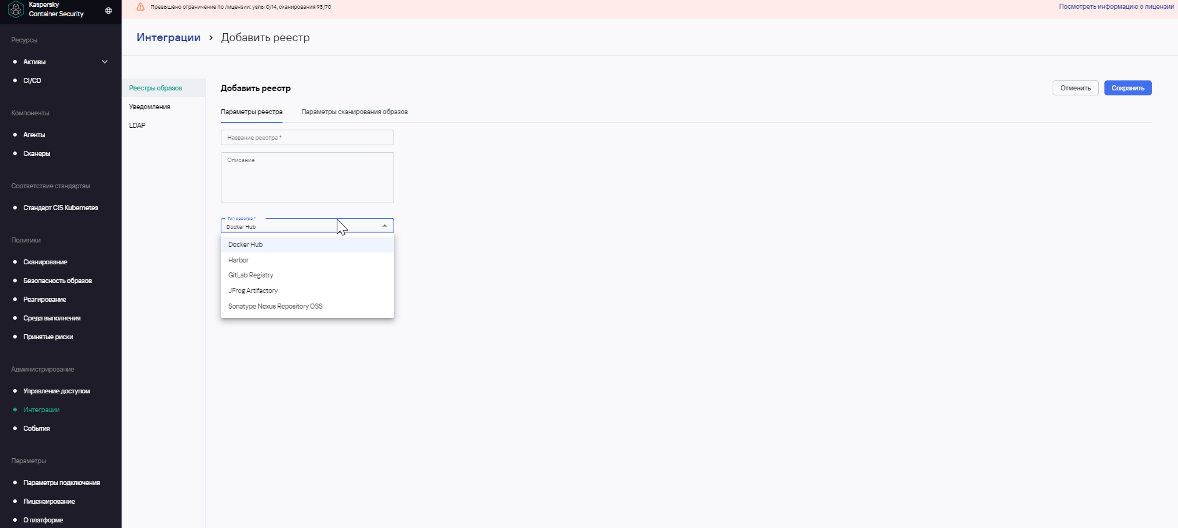Collapse the Тип реестра dropdown arrow
This screenshot has width=1178, height=528.
tap(385, 226)
